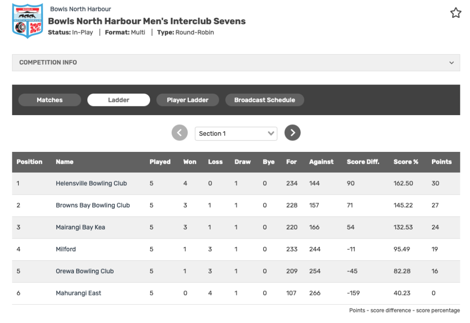Viewport: 470px width, 323px height.
Task: Click the Status: In-Play label
Action: pyautogui.click(x=70, y=33)
